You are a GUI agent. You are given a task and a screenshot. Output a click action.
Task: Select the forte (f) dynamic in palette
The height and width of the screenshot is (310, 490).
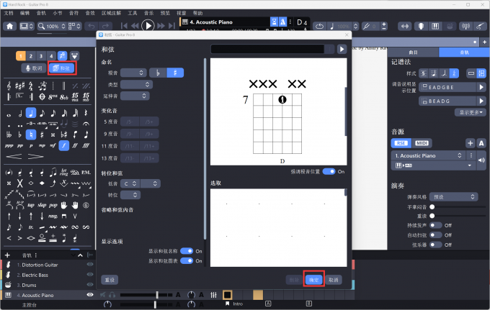tap(64, 145)
